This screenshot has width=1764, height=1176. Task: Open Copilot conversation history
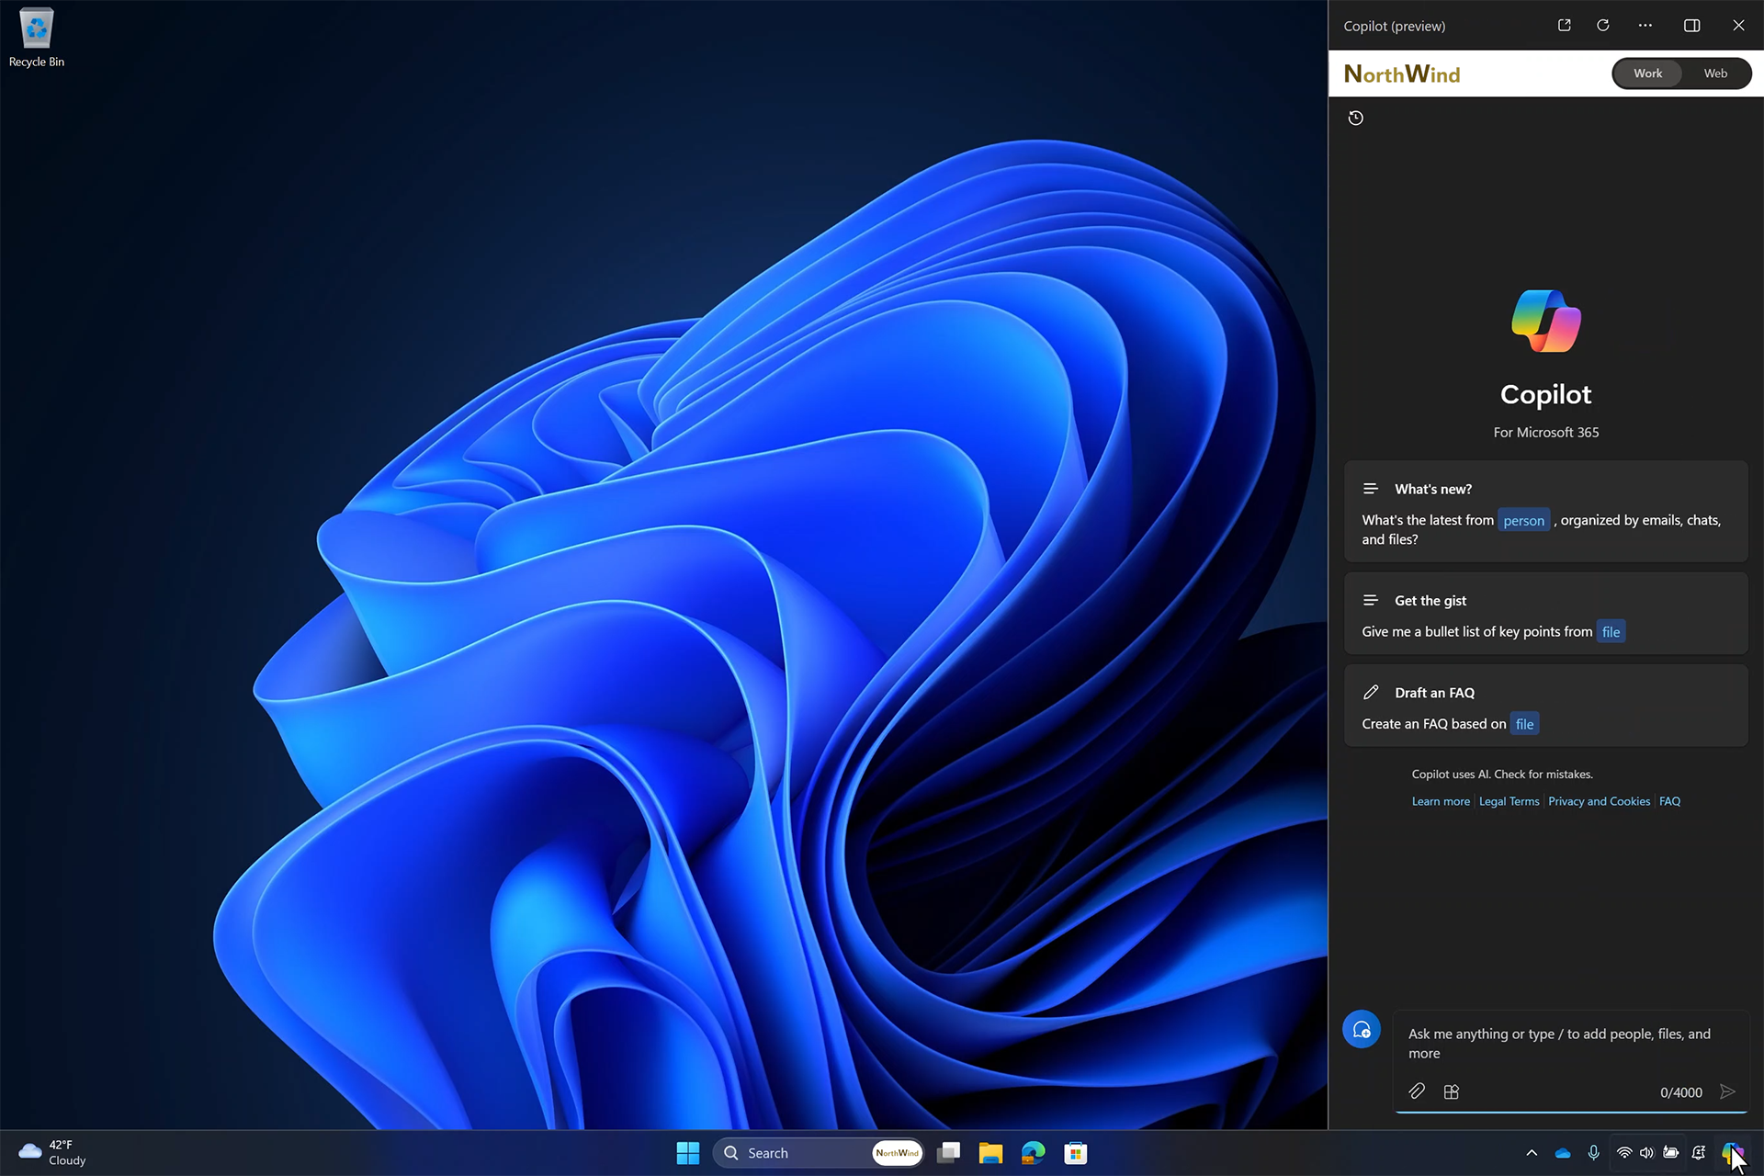(1356, 117)
